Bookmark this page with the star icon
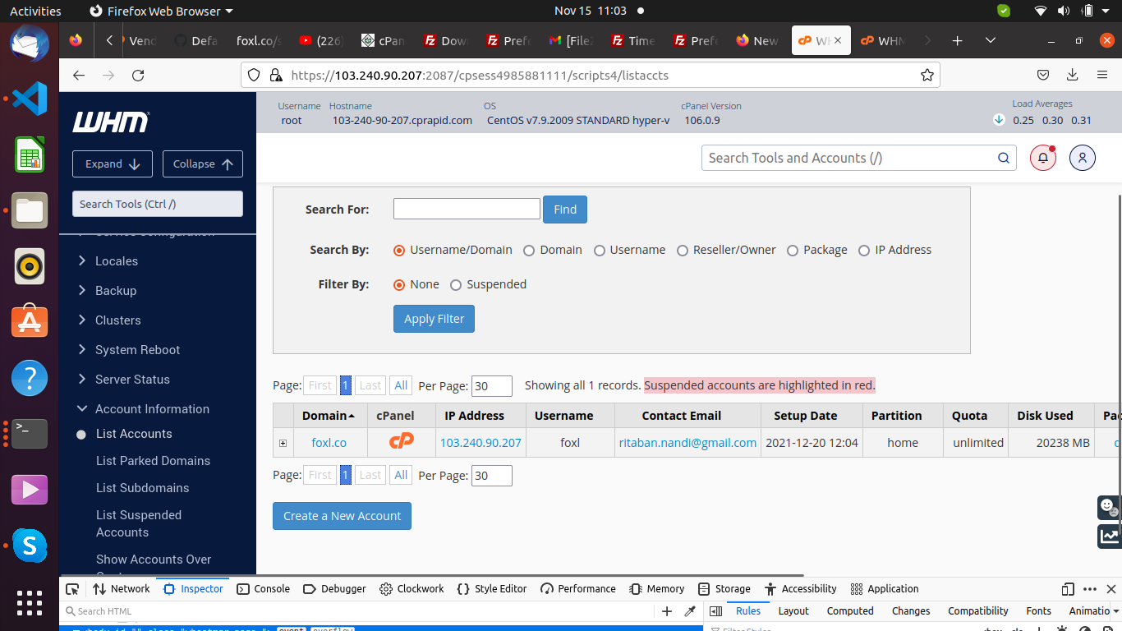The height and width of the screenshot is (631, 1122). 927,76
